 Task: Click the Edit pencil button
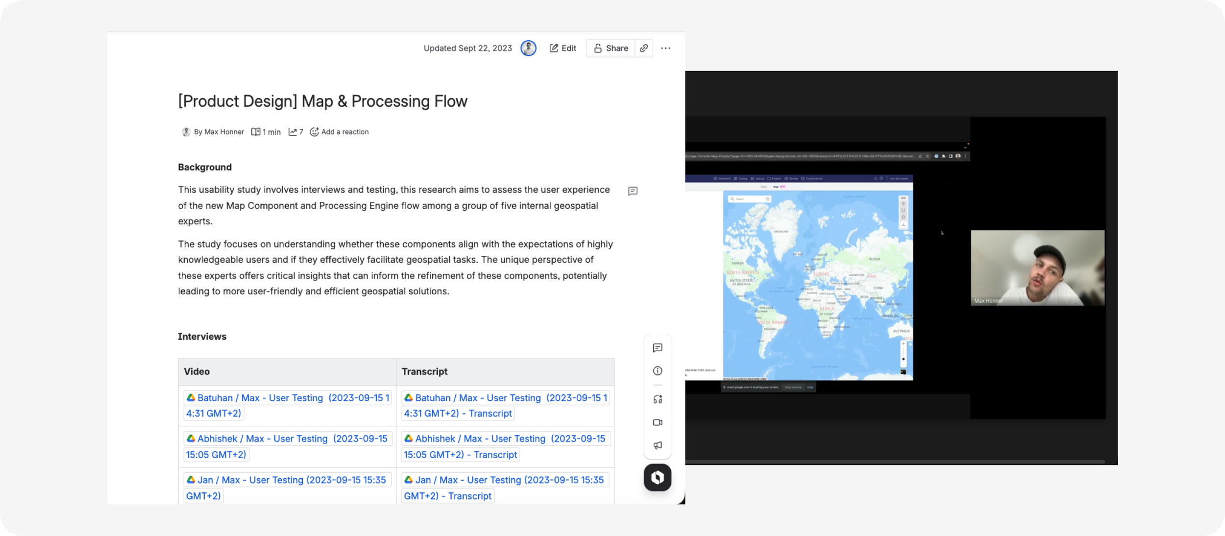(x=563, y=48)
